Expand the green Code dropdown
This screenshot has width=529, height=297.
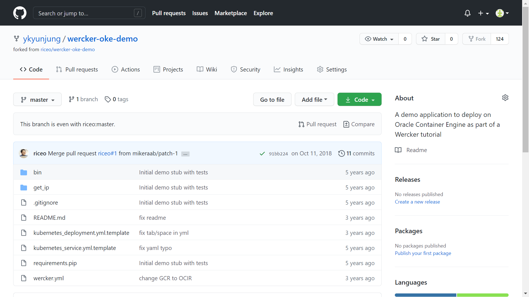(x=359, y=100)
